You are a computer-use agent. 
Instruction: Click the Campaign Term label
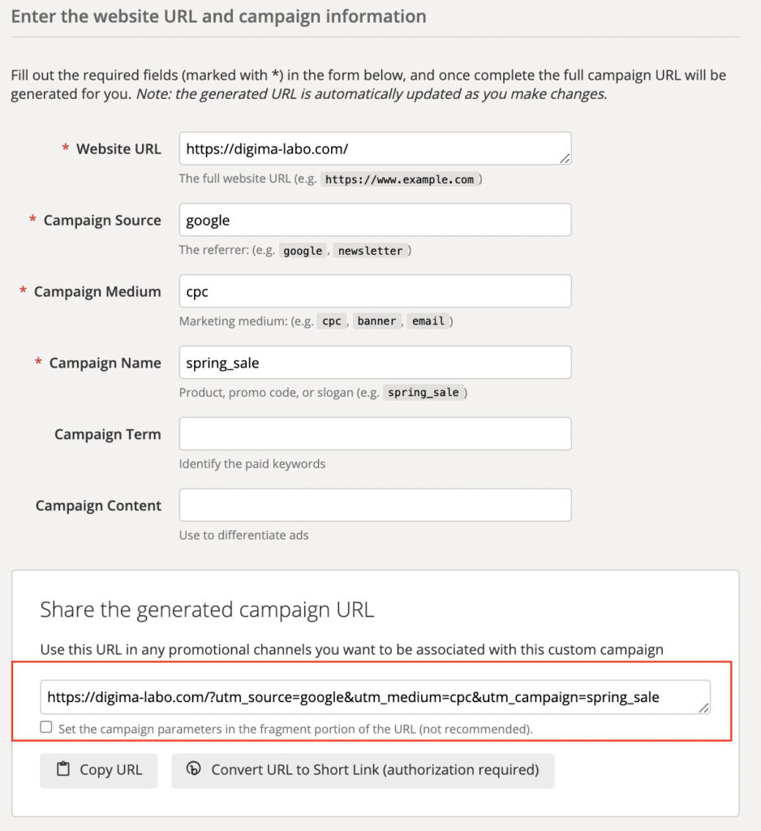click(x=108, y=435)
